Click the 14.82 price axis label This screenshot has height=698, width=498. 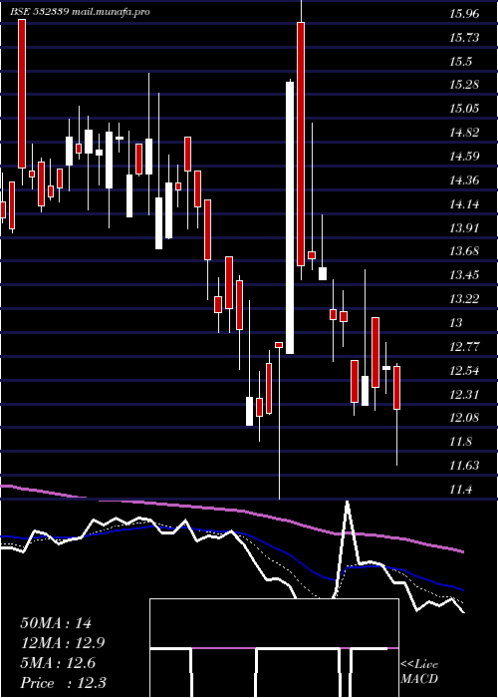(x=464, y=133)
